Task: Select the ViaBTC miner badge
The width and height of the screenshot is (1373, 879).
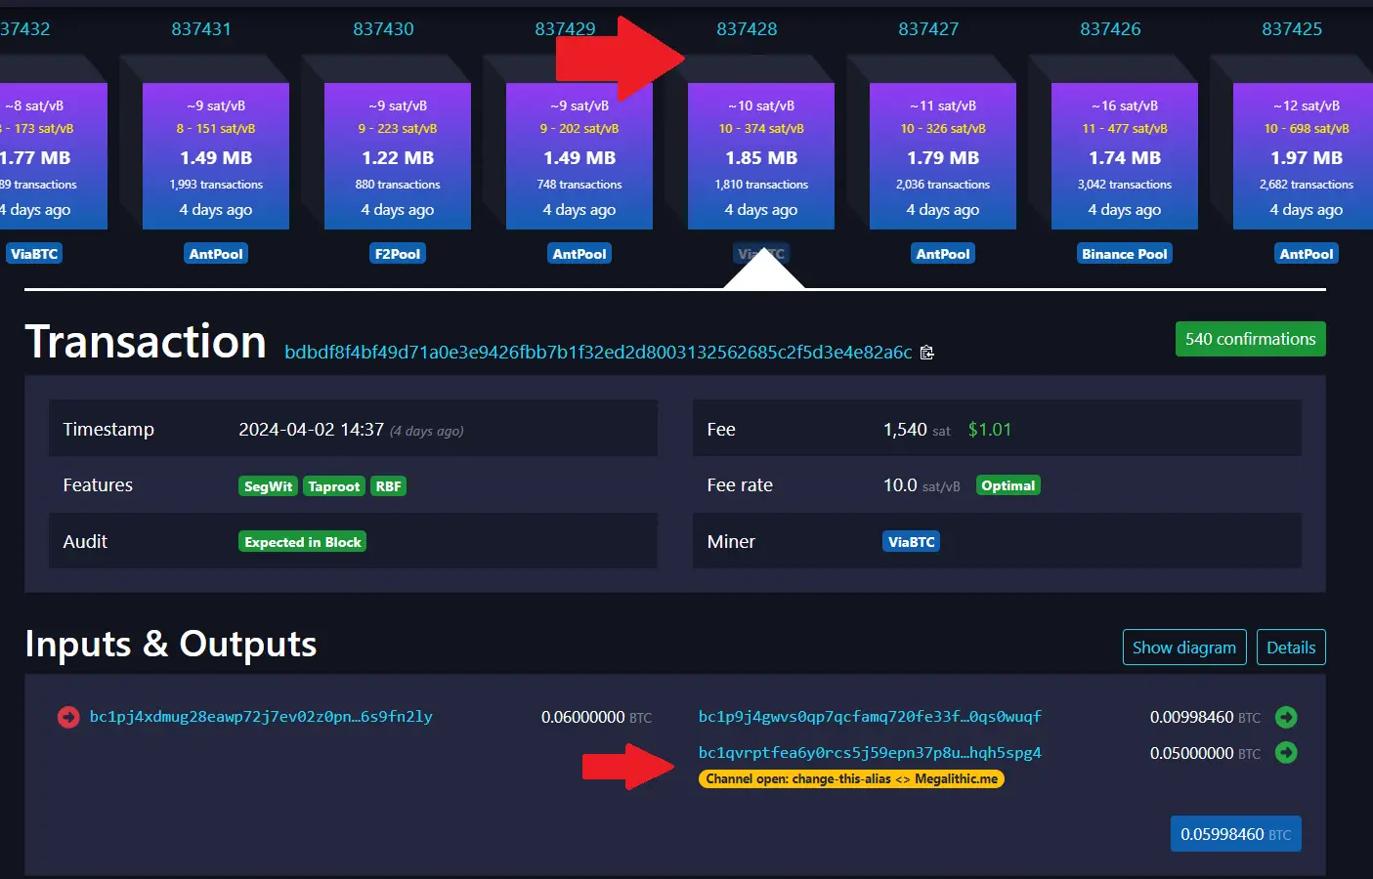Action: [x=911, y=541]
